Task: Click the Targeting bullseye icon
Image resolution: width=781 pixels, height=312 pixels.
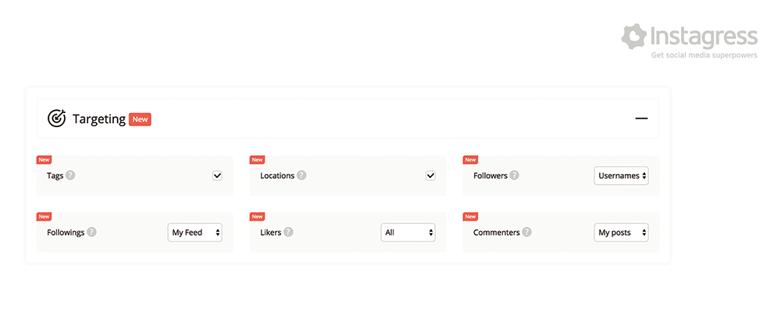Action: (x=56, y=119)
